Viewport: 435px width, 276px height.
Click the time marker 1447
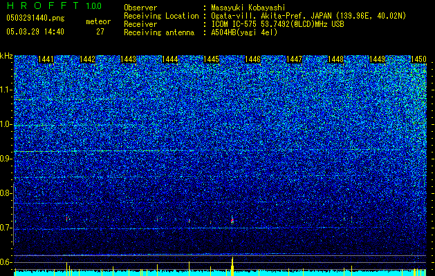(294, 59)
